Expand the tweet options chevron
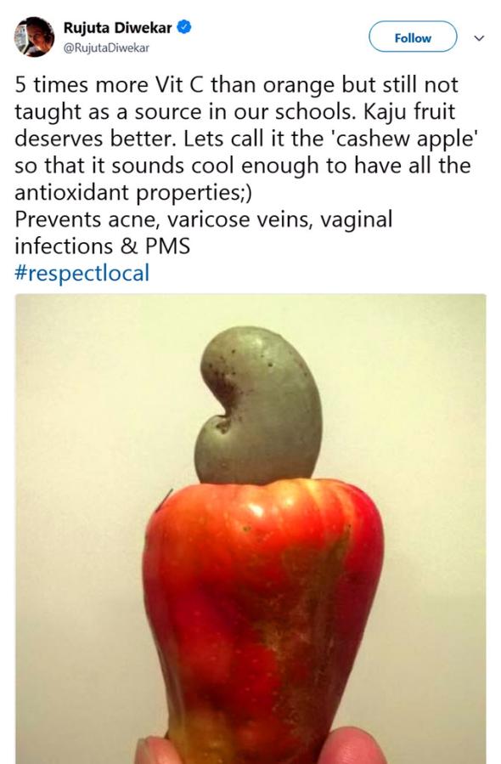The width and height of the screenshot is (501, 764). [x=479, y=38]
